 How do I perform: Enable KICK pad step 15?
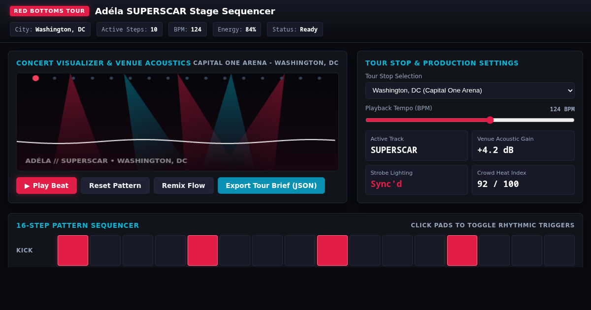click(527, 250)
